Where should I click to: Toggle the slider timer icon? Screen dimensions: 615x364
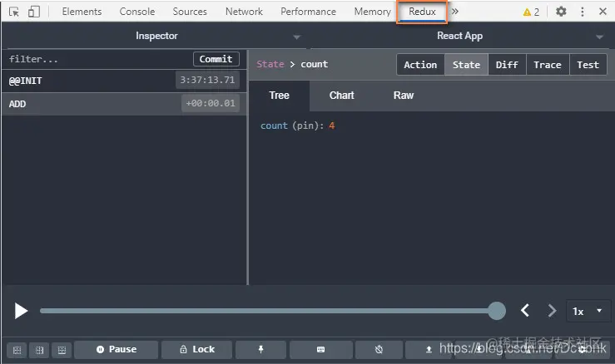[x=379, y=350]
